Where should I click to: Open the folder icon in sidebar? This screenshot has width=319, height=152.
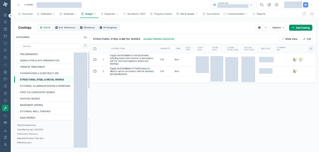(x=5, y=79)
